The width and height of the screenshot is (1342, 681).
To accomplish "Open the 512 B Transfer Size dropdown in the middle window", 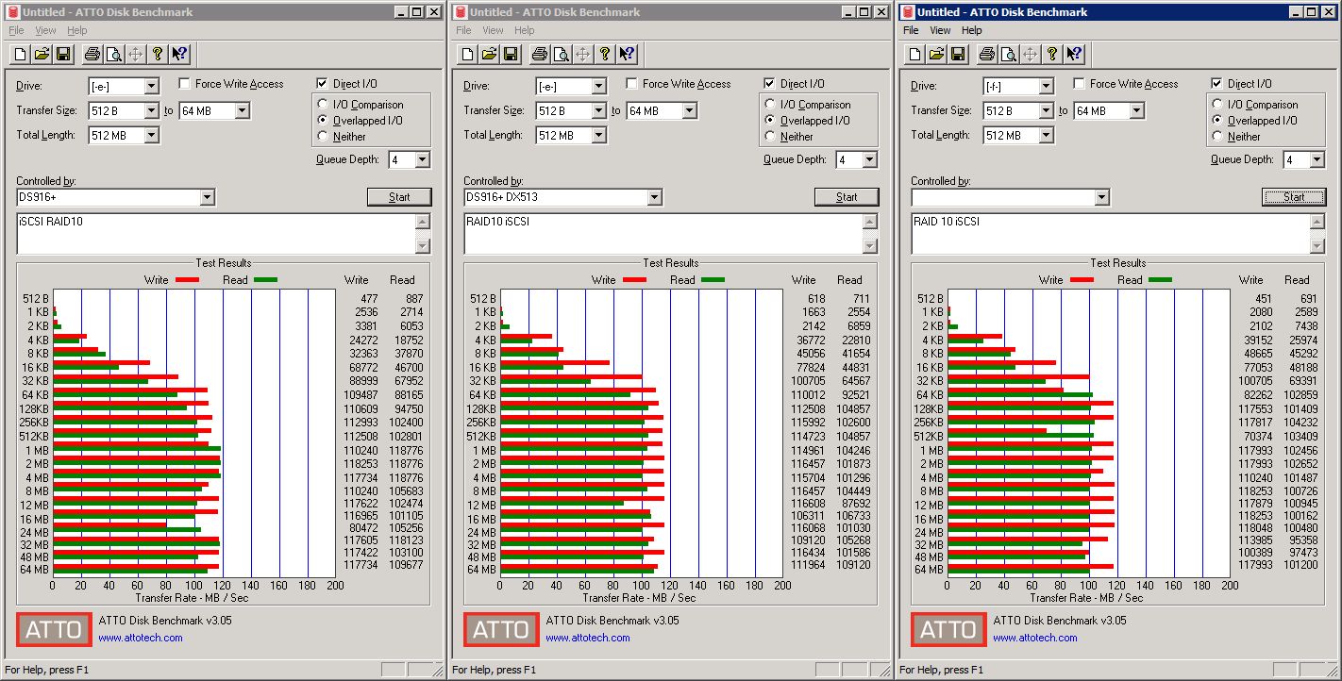I will pyautogui.click(x=598, y=110).
